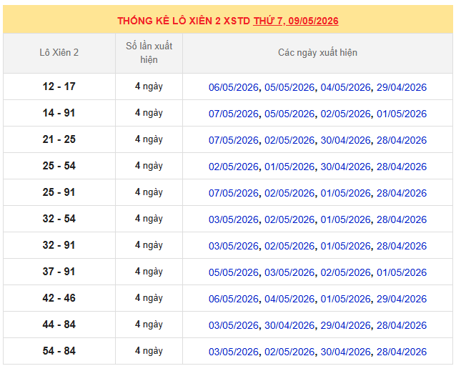Select the pair cell 14 - 91
This screenshot has width=456, height=371.
coord(59,113)
